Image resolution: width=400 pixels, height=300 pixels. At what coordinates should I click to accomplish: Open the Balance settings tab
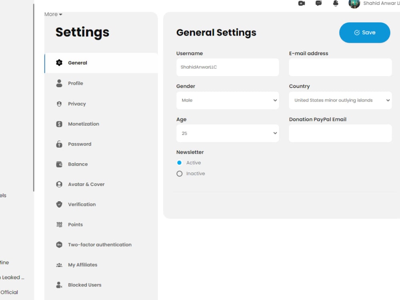coord(101,164)
